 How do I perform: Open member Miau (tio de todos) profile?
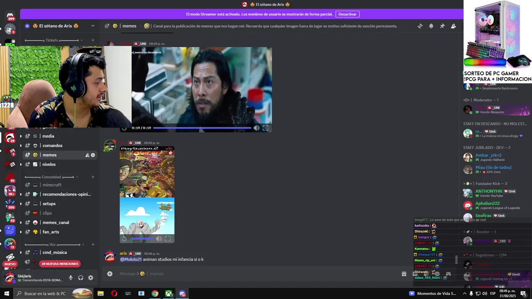click(x=493, y=167)
